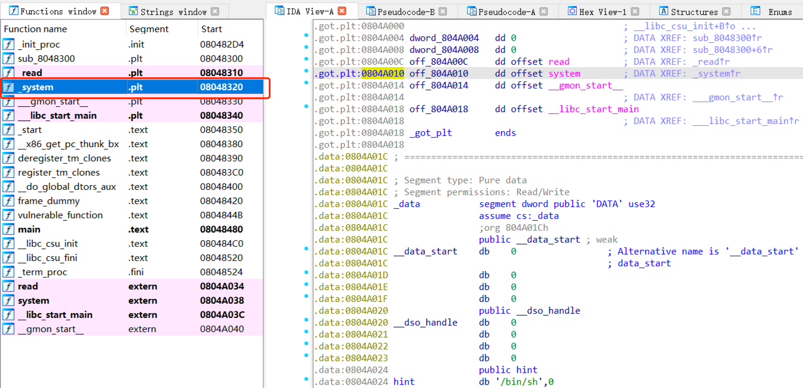Click the offset system reference link
Image resolution: width=803 pixels, height=388 pixels.
[x=564, y=74]
